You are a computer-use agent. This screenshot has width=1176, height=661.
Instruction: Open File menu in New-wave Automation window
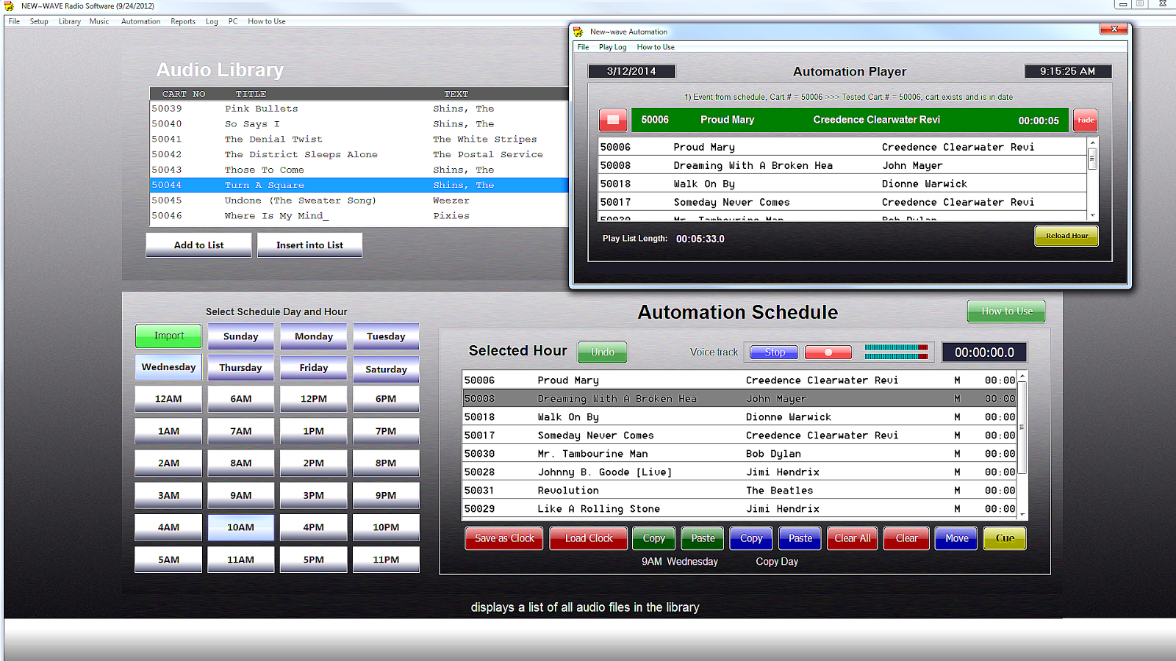tap(583, 47)
